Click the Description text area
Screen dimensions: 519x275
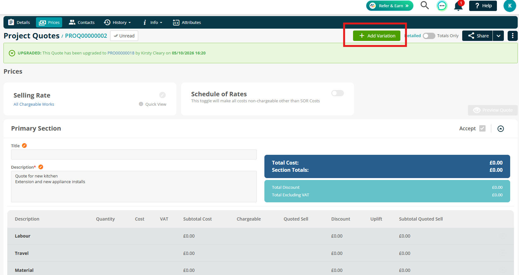pyautogui.click(x=134, y=187)
